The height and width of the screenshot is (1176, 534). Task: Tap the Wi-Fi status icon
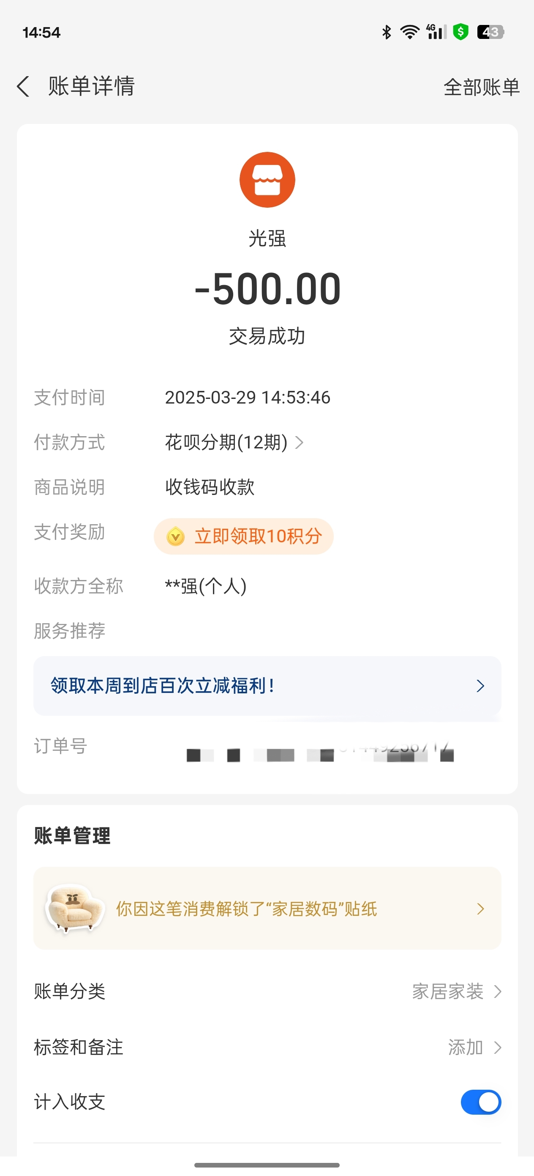[409, 32]
